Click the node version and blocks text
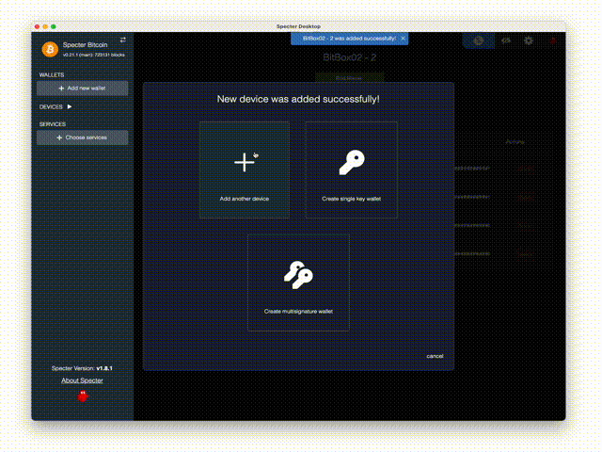 coord(94,55)
